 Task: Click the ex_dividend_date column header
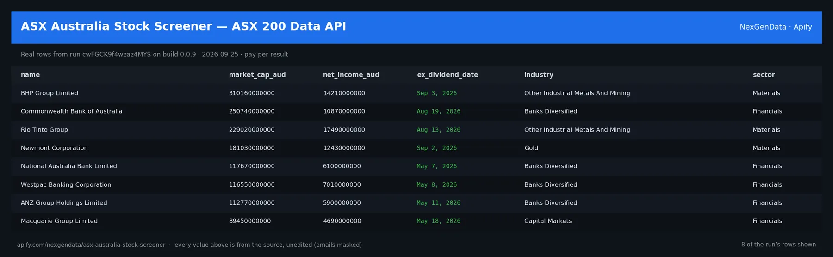click(x=448, y=75)
